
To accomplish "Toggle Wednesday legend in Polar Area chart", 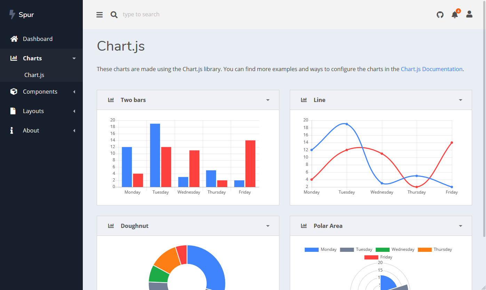I will (395, 249).
